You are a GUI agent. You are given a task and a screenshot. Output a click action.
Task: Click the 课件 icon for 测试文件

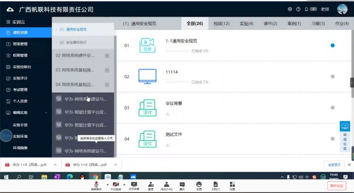[x=147, y=139]
